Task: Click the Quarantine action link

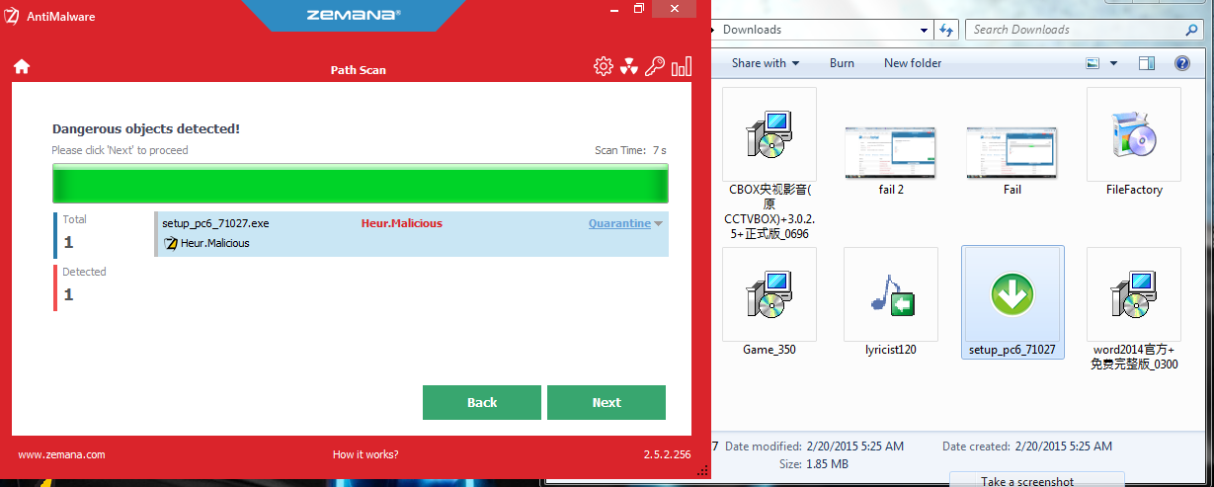Action: tap(619, 223)
